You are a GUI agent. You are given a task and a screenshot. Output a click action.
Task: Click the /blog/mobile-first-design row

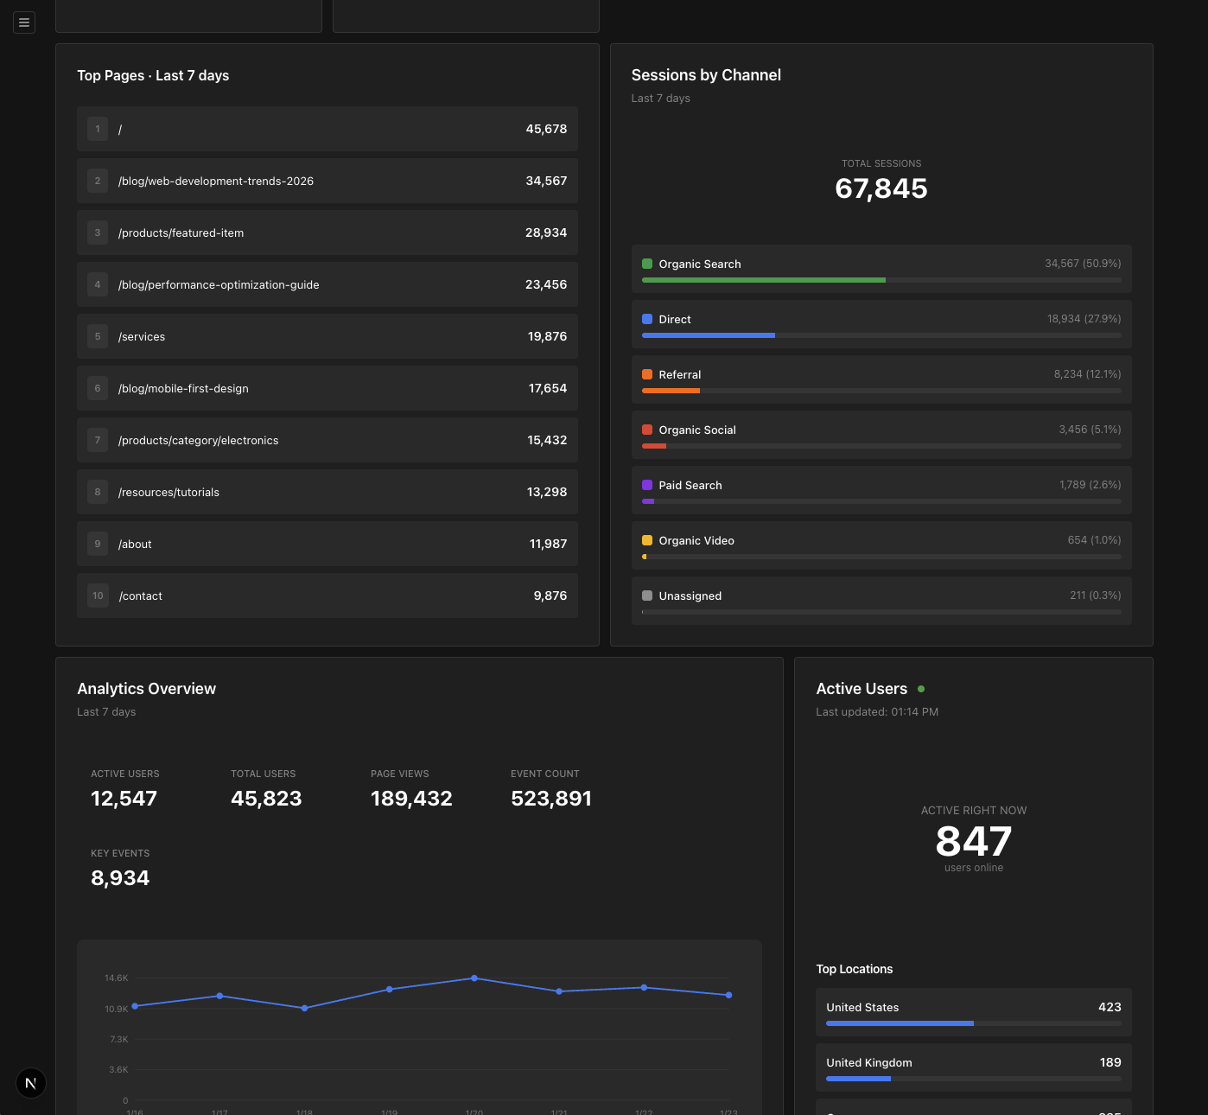(327, 388)
